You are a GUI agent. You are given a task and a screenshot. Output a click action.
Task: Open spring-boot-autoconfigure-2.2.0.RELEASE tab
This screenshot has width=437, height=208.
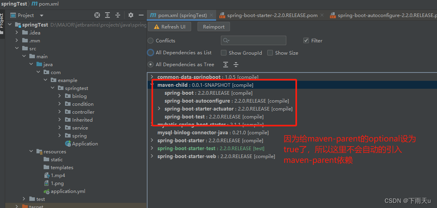coord(383,15)
